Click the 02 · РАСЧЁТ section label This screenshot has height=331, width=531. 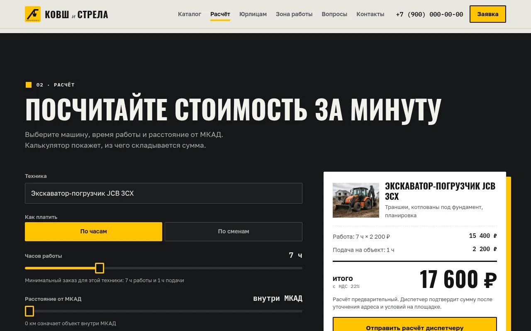56,85
